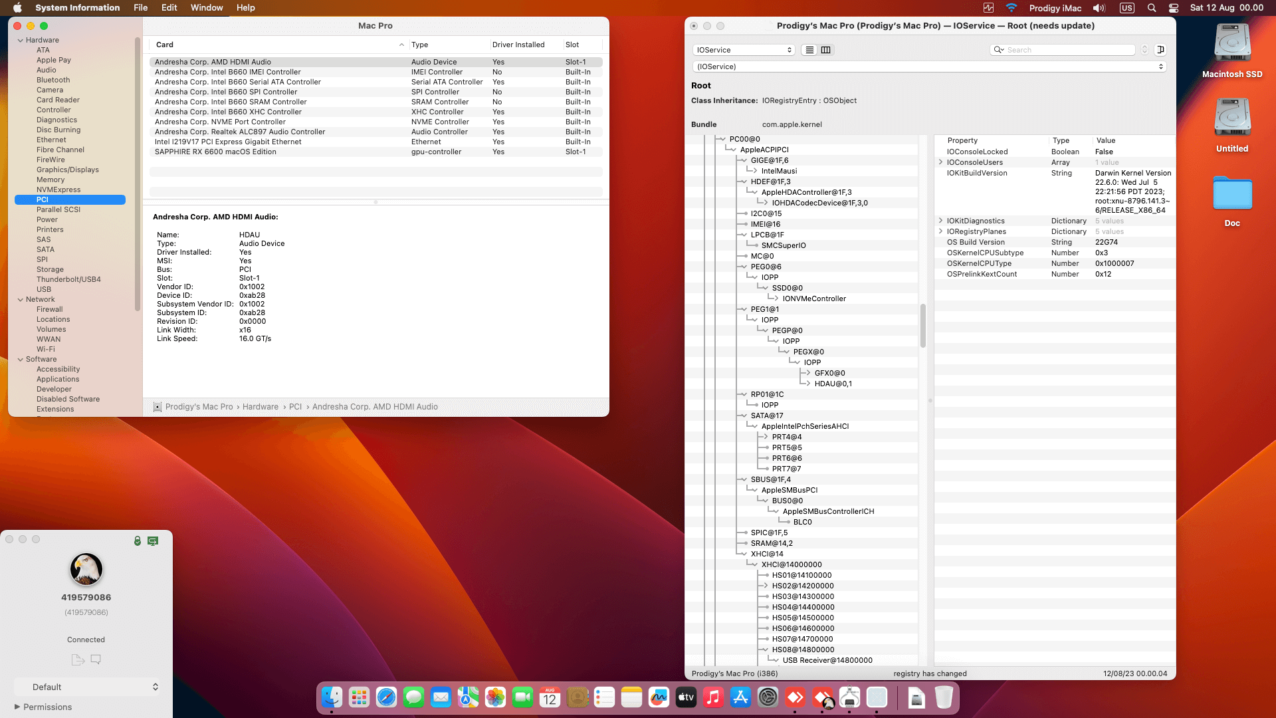Switch IORegistryExplorer to column view

[x=826, y=50]
